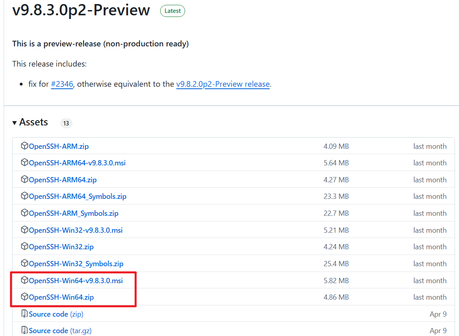Select the 5.64 MB size text

coord(336,163)
